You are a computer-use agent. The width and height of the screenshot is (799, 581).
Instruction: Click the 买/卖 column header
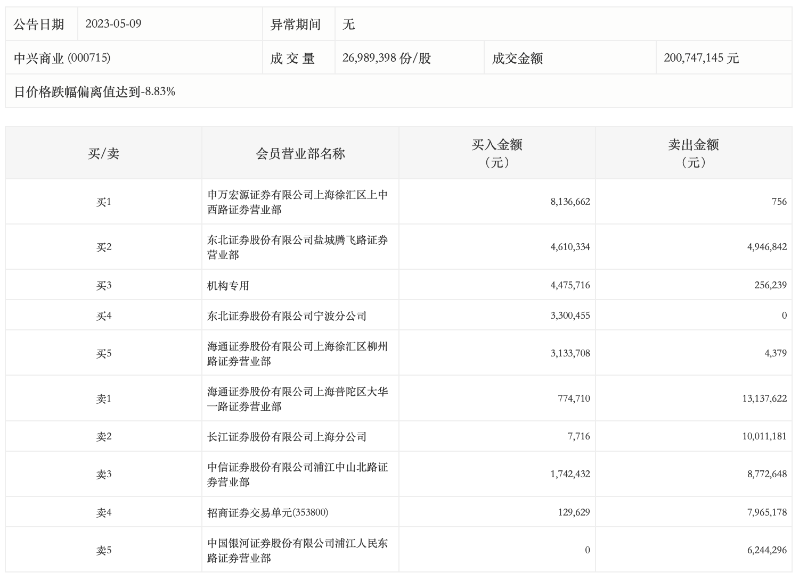[103, 154]
